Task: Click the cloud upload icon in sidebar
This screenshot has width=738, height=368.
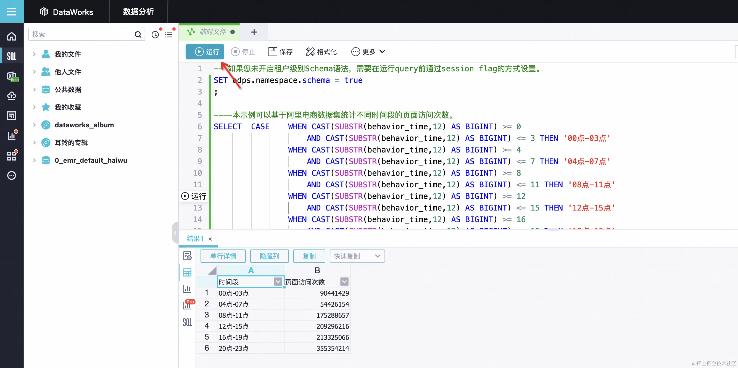Action: pos(11,96)
